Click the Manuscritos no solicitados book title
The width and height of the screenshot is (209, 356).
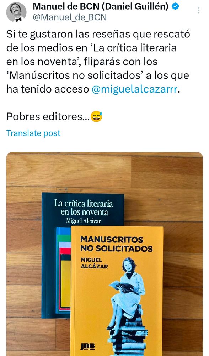coord(117,244)
